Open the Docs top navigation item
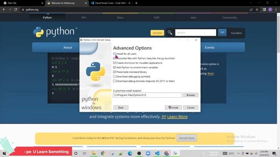The height and width of the screenshot is (157, 280). pos(120,17)
